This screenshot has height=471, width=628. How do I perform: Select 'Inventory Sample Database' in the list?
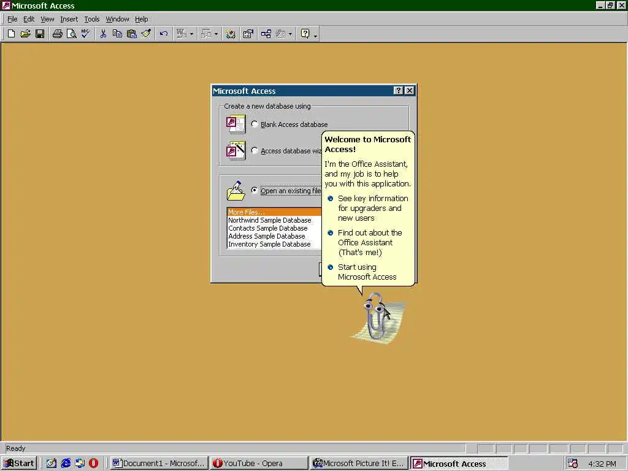pos(274,244)
